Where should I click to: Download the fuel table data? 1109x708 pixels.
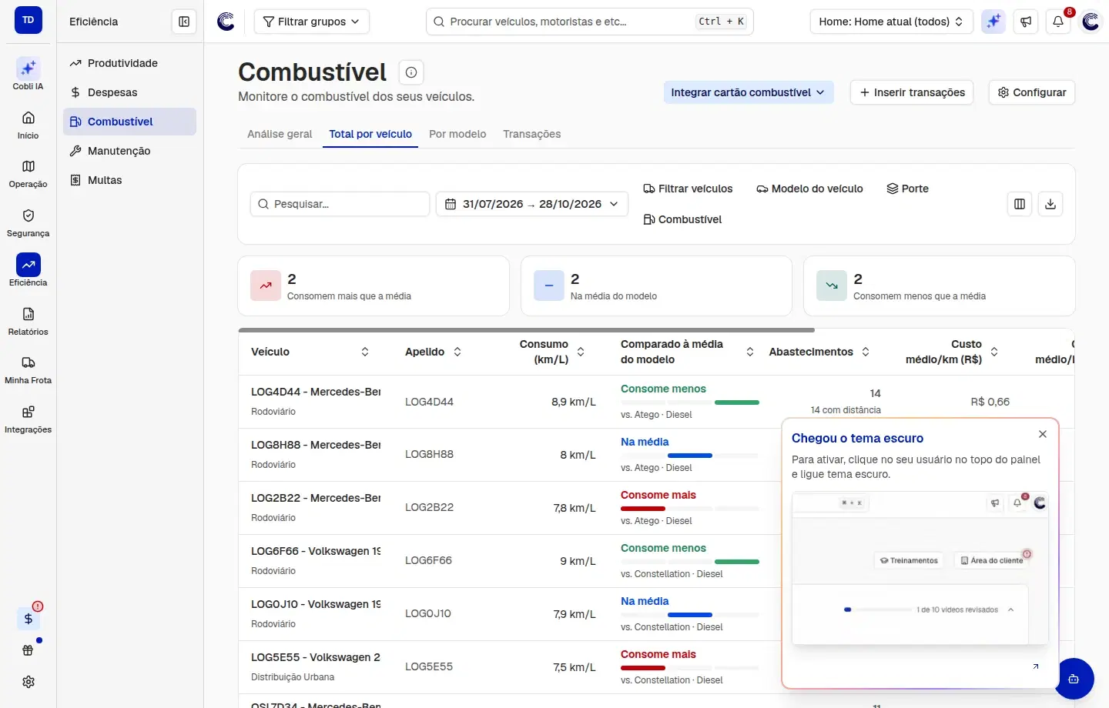pos(1050,204)
